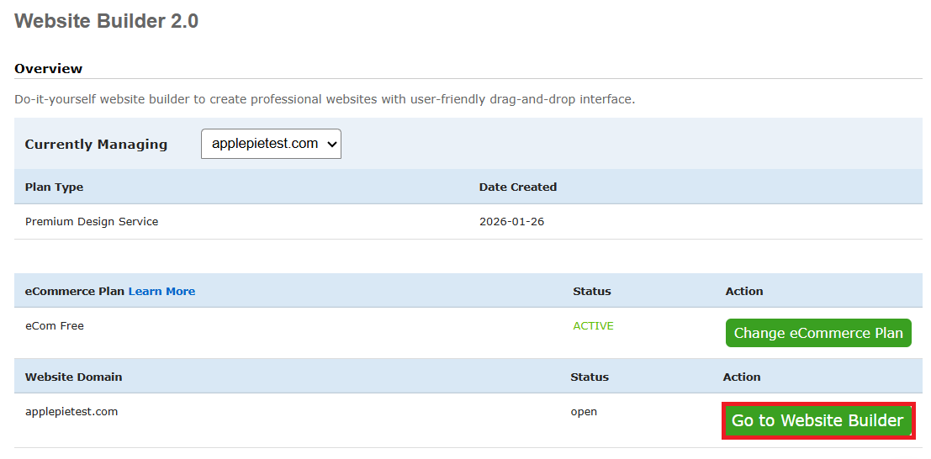Click the Learn More link
The width and height of the screenshot is (931, 459).
click(x=161, y=291)
